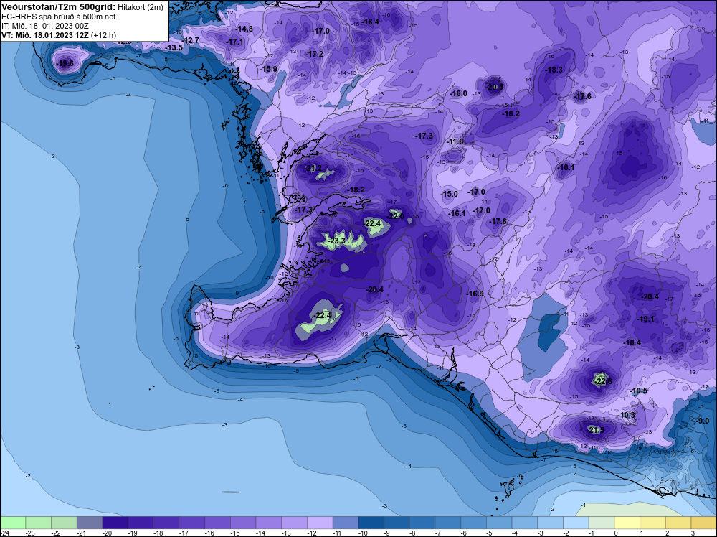Click the '-15' tick label on the color scale
717x537 pixels.
236,533
